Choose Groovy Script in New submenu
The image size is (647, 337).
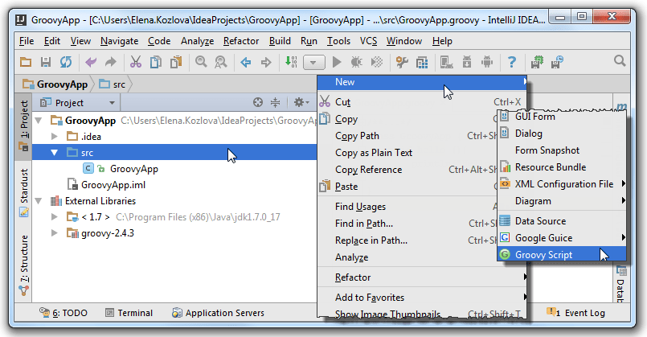coord(562,255)
